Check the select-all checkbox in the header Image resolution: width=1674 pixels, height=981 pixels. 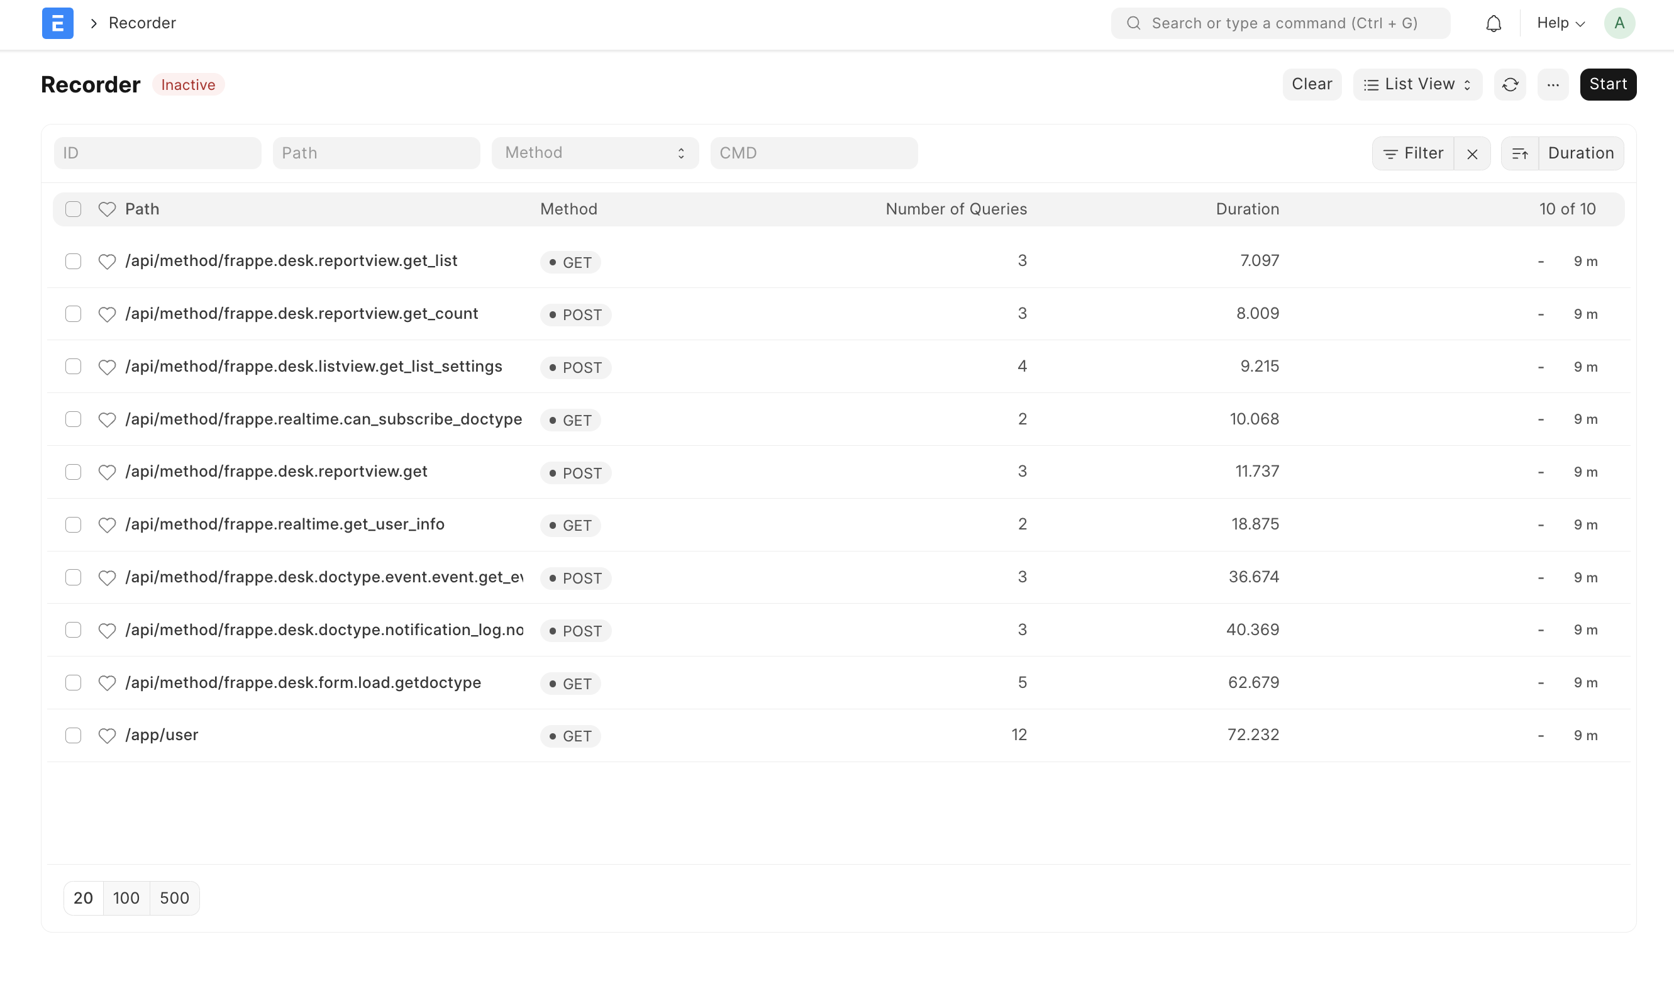click(73, 209)
